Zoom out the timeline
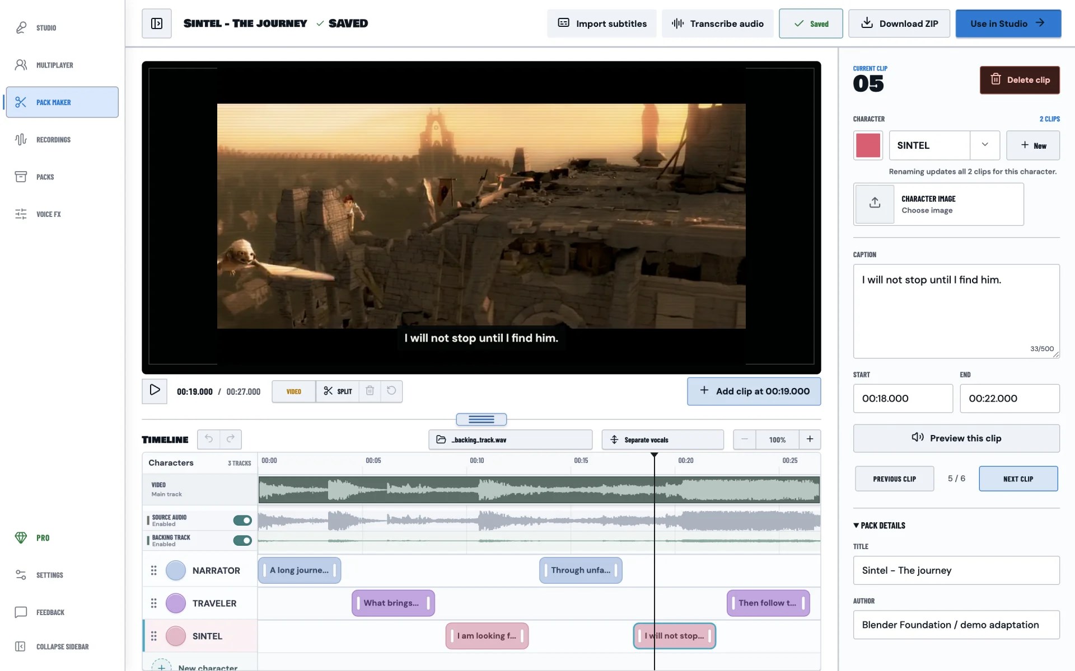 pos(745,440)
